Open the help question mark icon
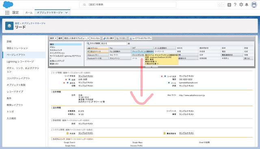Screen dimensions: 260x149 click(x=235, y=4)
